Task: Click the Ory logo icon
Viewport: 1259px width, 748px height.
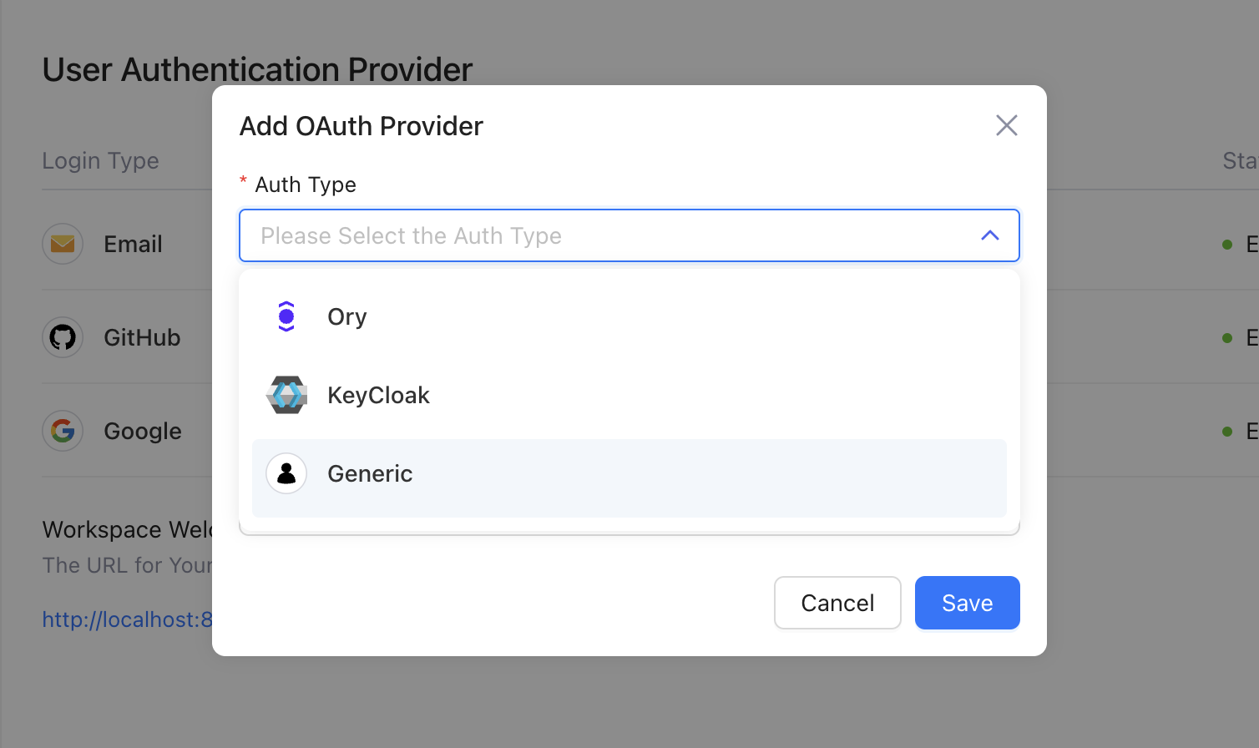Action: point(286,316)
